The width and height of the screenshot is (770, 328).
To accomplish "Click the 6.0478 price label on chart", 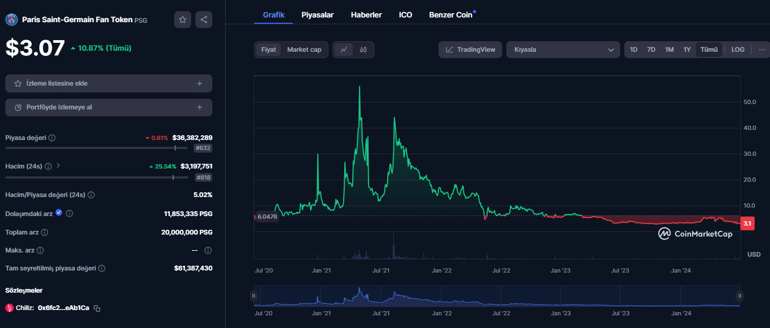I will (268, 216).
